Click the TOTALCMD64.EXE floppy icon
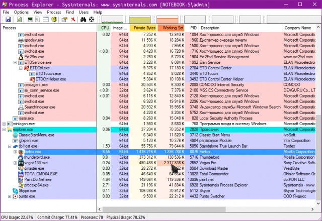The image size is (322, 221). point(21,174)
